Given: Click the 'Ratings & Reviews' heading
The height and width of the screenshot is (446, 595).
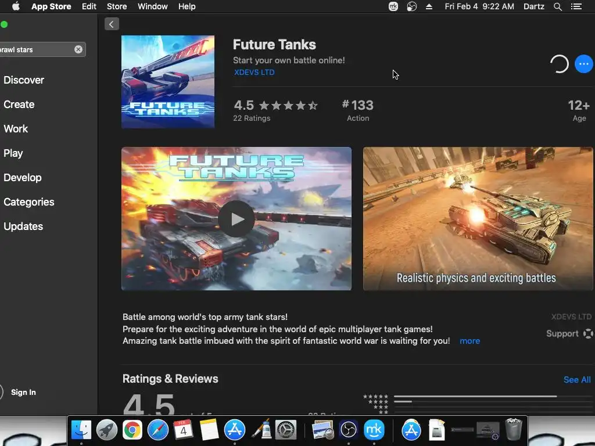Looking at the screenshot, I should tap(170, 379).
